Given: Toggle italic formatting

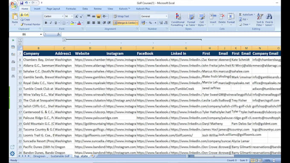Looking at the screenshot, I should pyautogui.click(x=51, y=23).
